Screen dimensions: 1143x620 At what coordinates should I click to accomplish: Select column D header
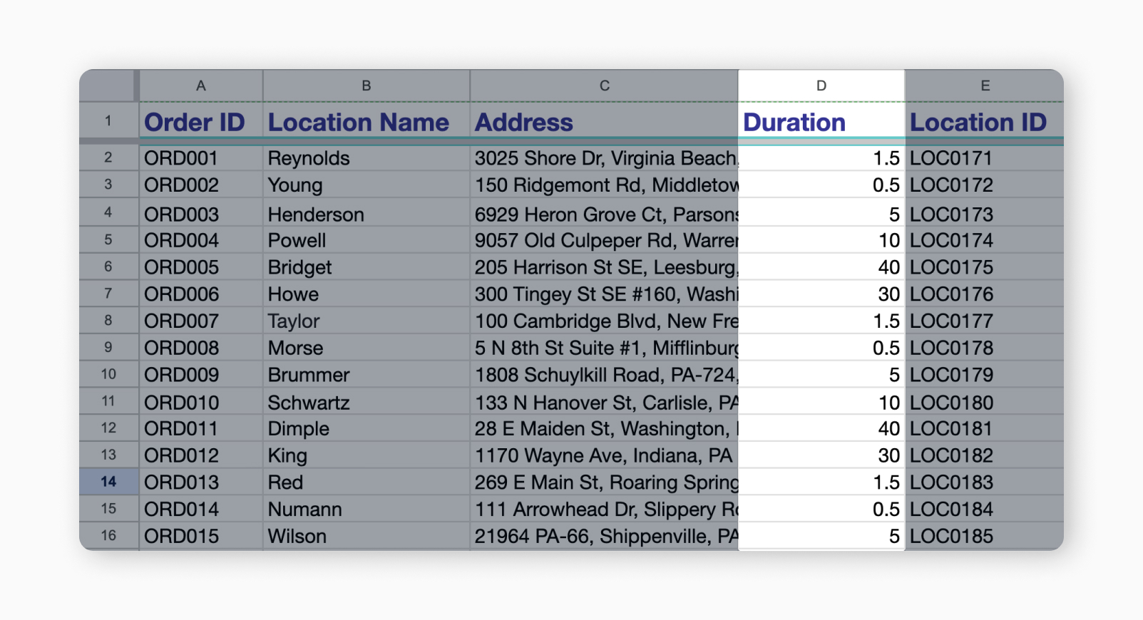tap(821, 86)
